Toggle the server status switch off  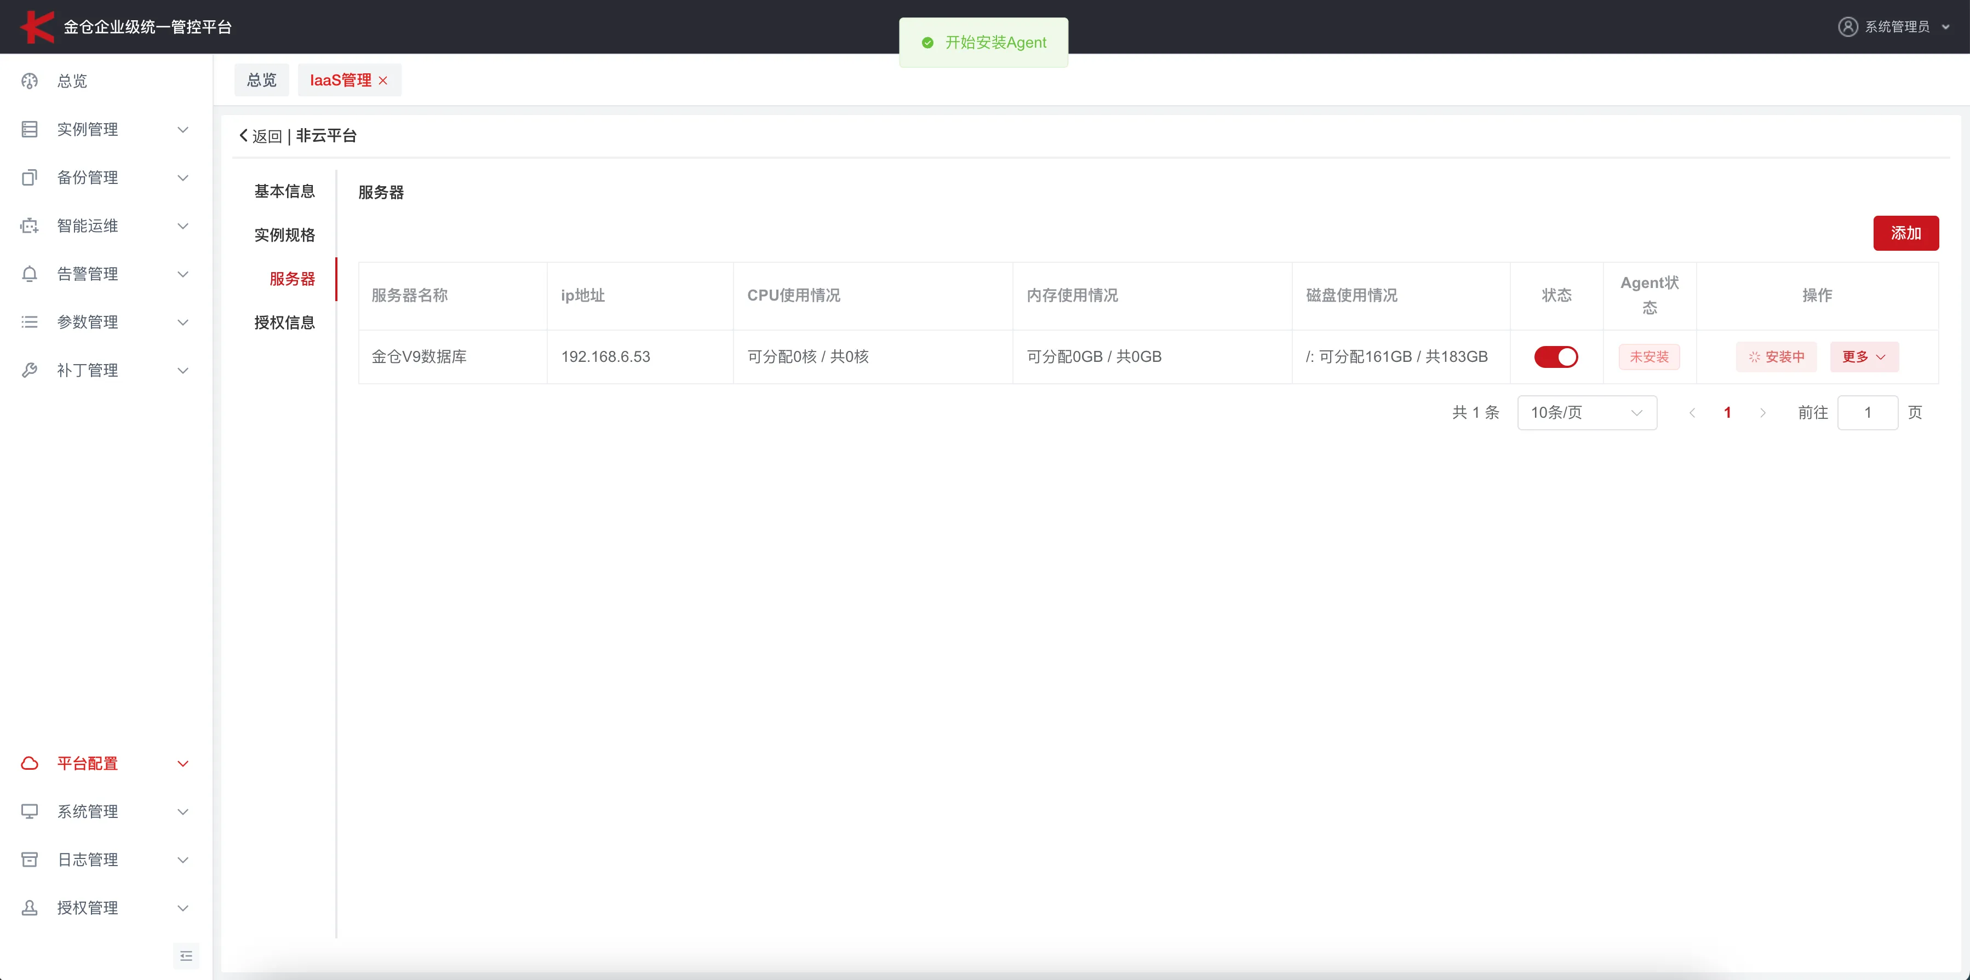[x=1556, y=356]
